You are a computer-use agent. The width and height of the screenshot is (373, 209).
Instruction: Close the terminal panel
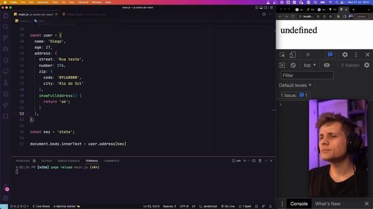[x=271, y=161]
